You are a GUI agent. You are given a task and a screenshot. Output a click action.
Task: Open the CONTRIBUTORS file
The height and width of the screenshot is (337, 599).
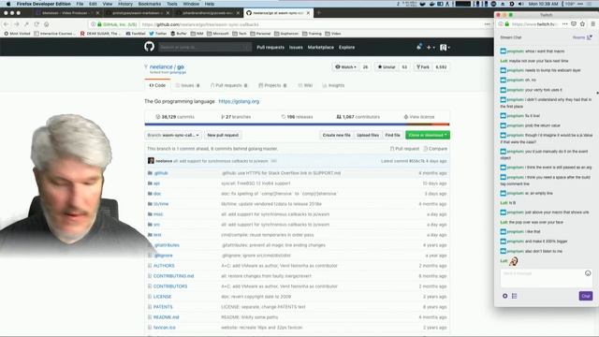click(170, 286)
